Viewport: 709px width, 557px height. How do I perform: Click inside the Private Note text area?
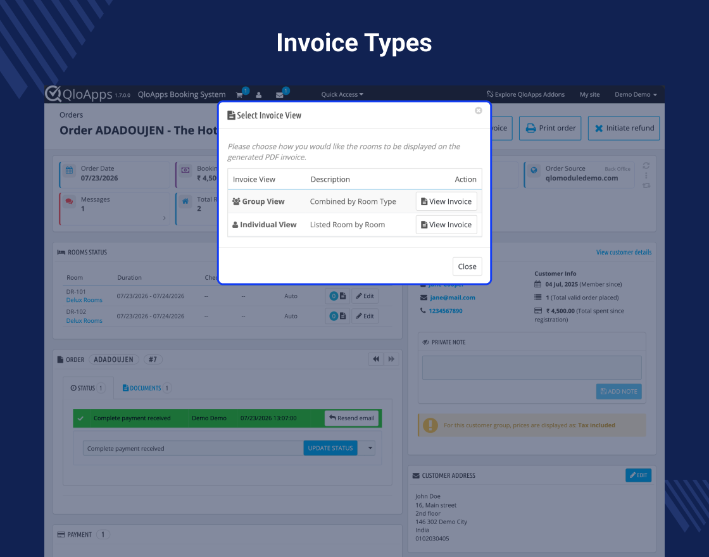[532, 367]
